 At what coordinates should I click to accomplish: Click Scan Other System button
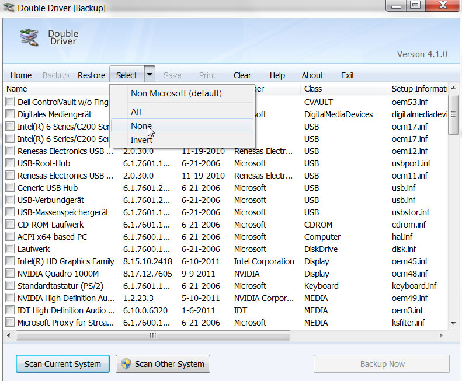[163, 364]
